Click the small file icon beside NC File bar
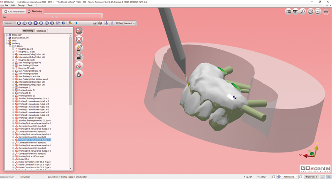332x179 pixels. click(5, 17)
